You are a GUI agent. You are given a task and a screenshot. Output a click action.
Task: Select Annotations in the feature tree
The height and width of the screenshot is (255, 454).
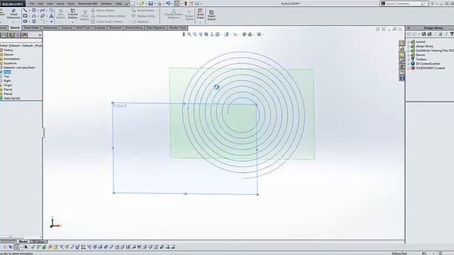coord(11,59)
